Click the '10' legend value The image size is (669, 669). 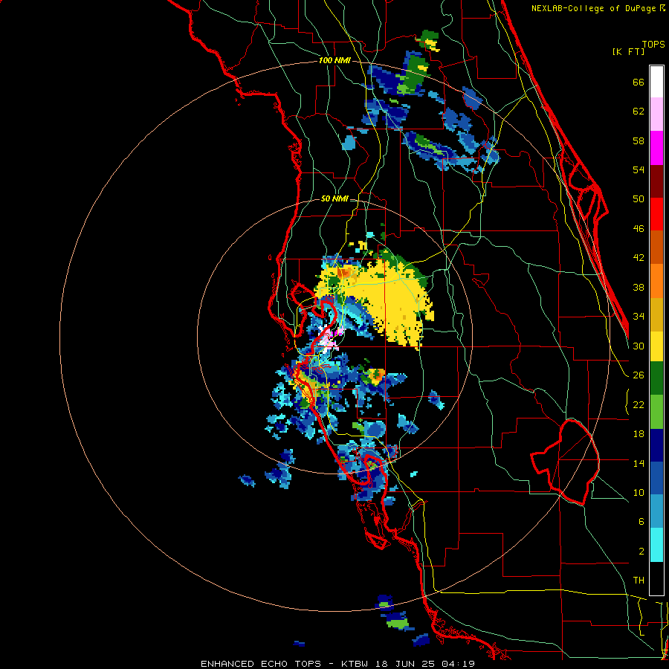click(x=639, y=493)
